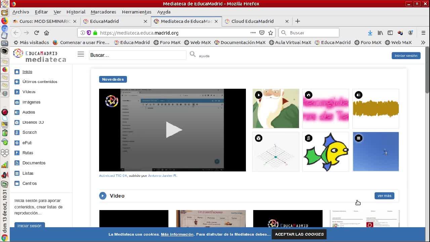The width and height of the screenshot is (430, 242).
Task: Click the ayuda link beside search
Action: [204, 56]
